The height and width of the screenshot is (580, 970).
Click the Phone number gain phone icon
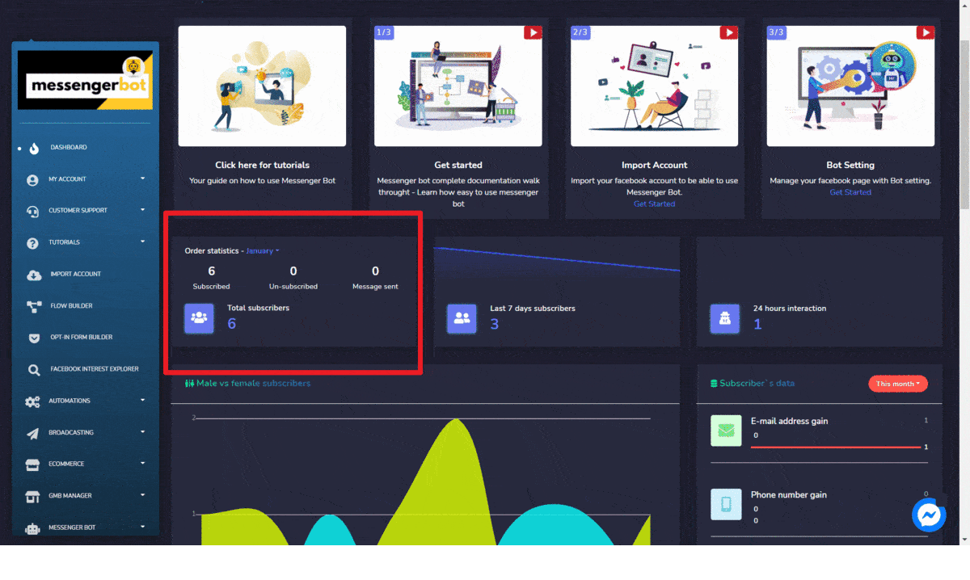tap(726, 504)
